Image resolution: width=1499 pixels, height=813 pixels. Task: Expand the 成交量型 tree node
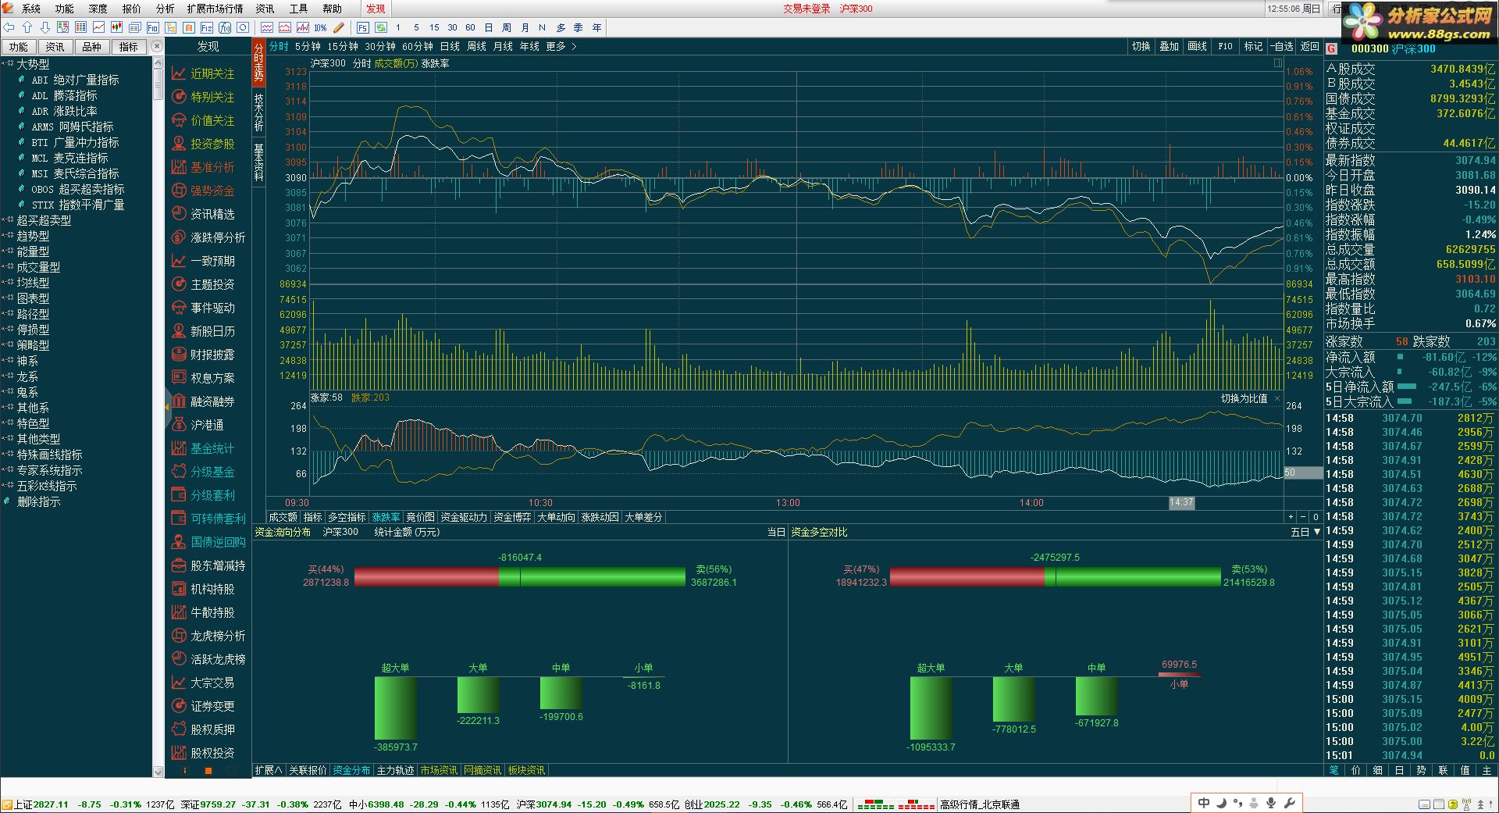pos(8,267)
